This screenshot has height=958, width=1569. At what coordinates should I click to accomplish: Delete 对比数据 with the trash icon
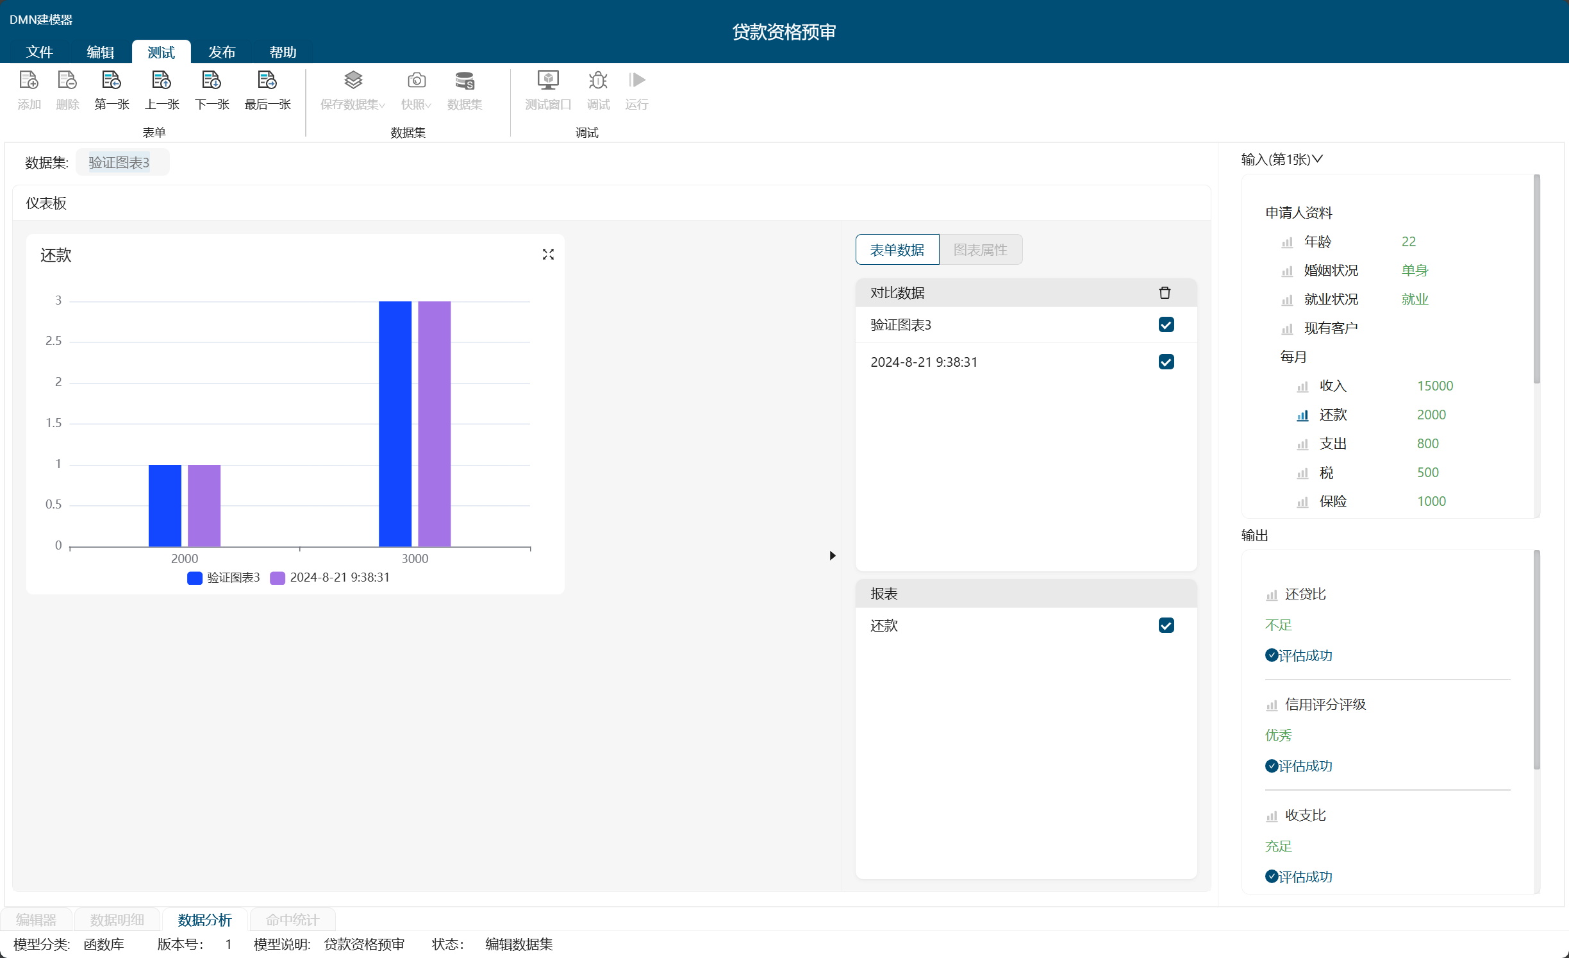click(1165, 293)
